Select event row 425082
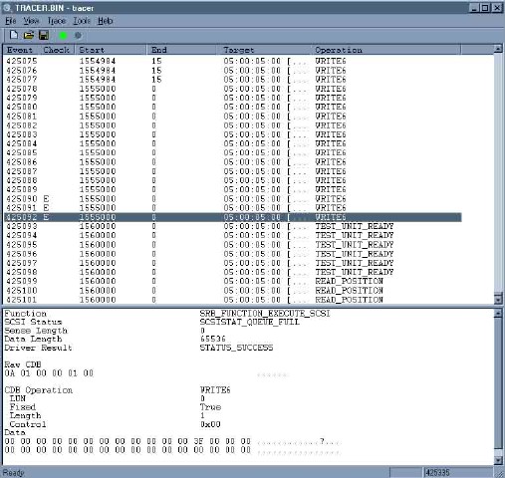Viewport: 505px width, 478px height. 232,125
